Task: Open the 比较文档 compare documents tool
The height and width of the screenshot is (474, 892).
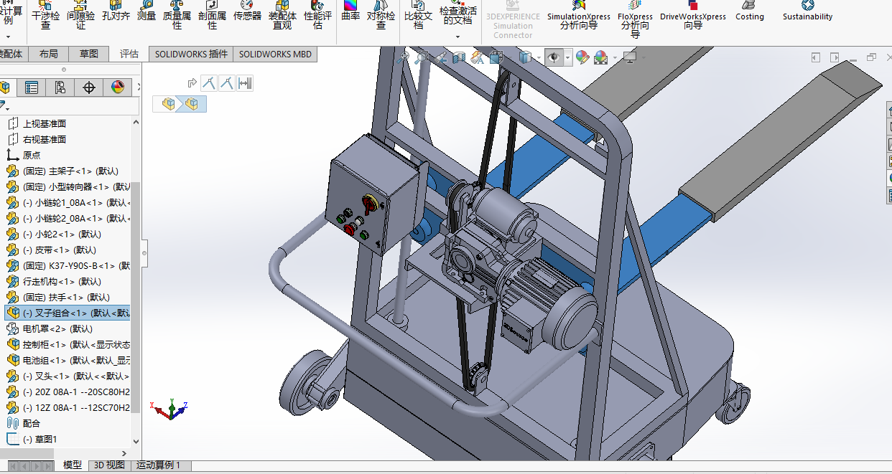Action: coord(418,15)
